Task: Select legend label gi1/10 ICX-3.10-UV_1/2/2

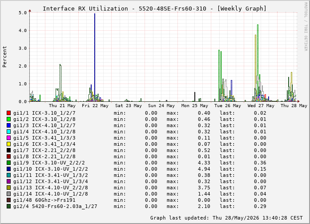Action: point(51,169)
